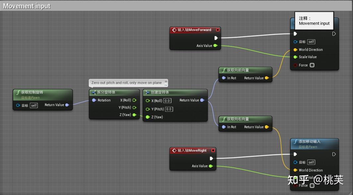The width and height of the screenshot is (353, 195).
Task: Click the X(Roll) 0.0 input field
Action: point(167,101)
